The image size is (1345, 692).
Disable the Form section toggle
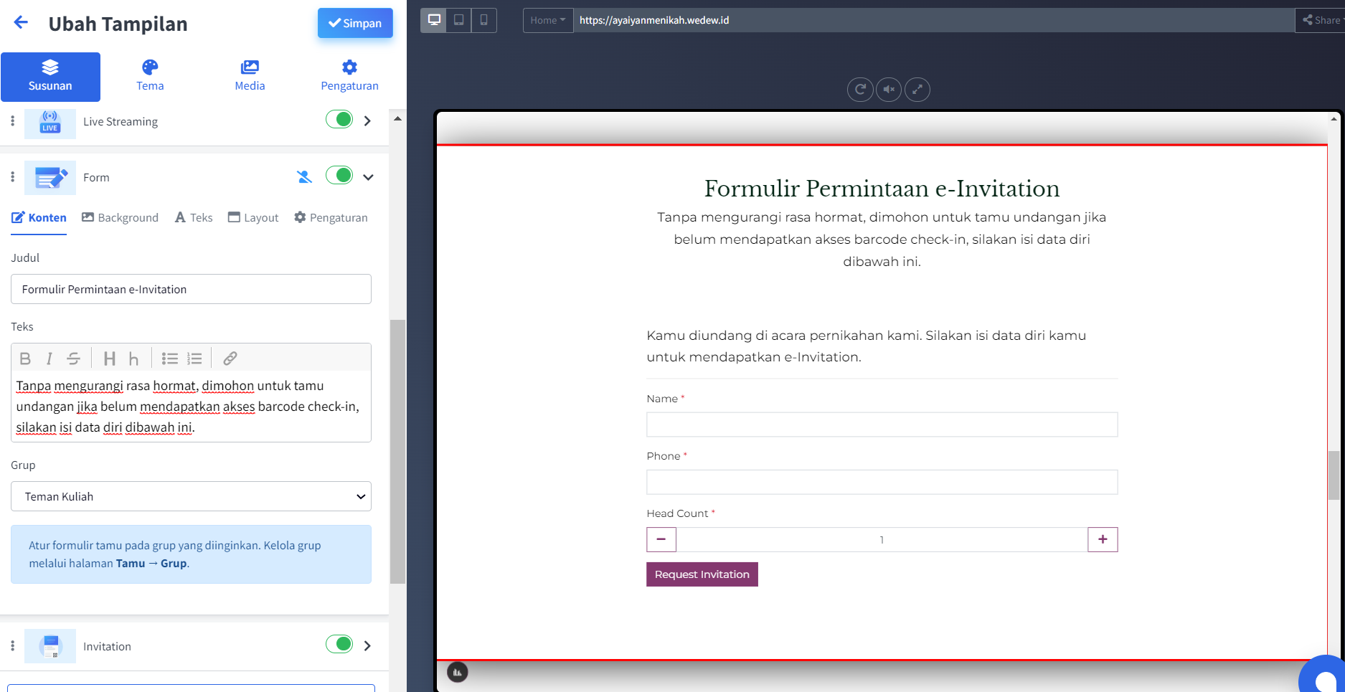339,176
